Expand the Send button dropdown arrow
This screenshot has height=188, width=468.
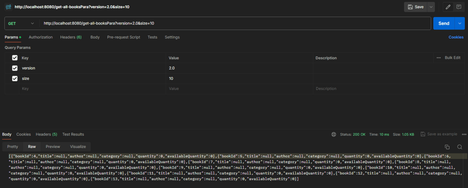pos(460,23)
